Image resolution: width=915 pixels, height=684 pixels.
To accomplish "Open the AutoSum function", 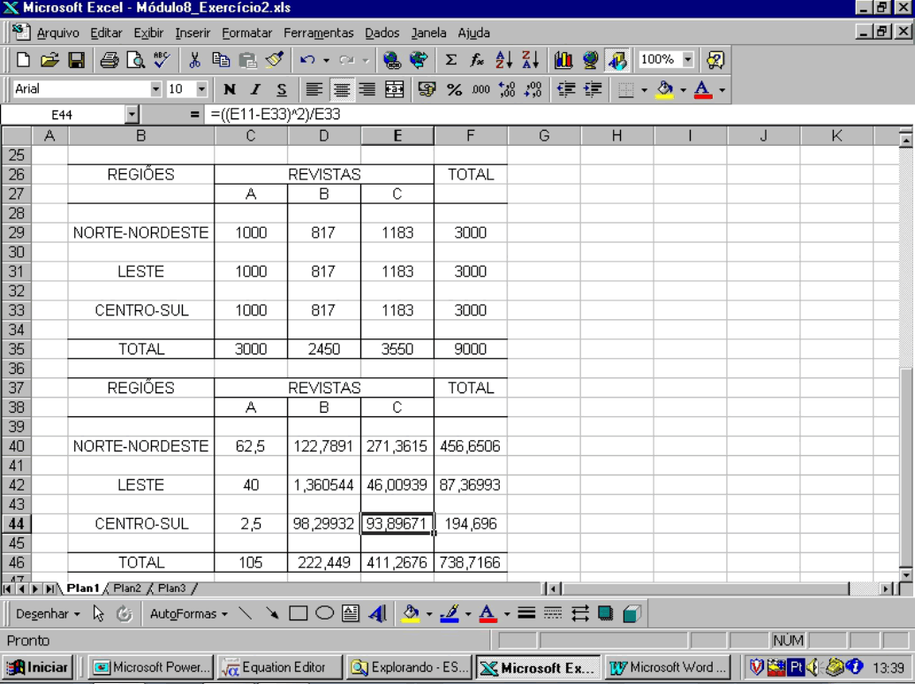I will coord(451,60).
